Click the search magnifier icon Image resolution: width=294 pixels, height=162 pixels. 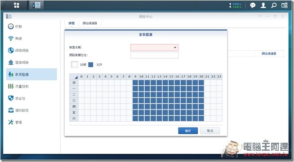pyautogui.click(x=274, y=5)
